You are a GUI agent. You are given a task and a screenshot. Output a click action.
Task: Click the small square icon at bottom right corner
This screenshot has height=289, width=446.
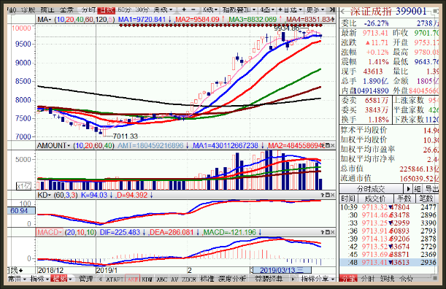(434, 277)
